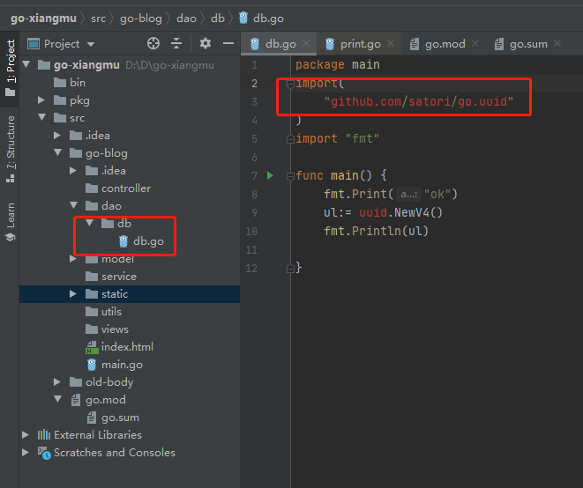Click src in the breadcrumb
Viewport: 583px width, 488px height.
pyautogui.click(x=99, y=18)
